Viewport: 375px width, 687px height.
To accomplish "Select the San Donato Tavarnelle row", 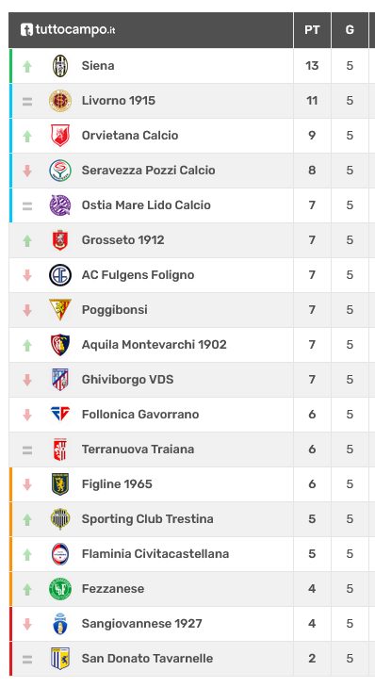I will (188, 659).
